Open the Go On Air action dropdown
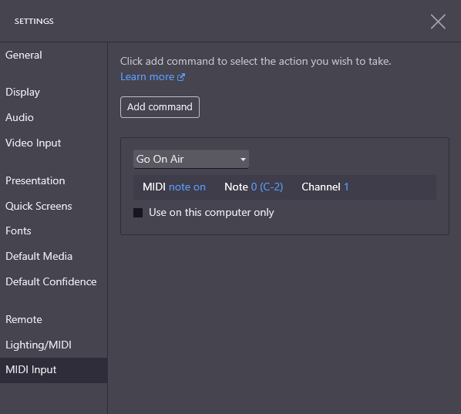This screenshot has height=414, width=461. (191, 159)
